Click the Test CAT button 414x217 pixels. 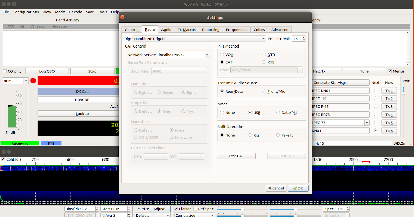click(x=236, y=156)
